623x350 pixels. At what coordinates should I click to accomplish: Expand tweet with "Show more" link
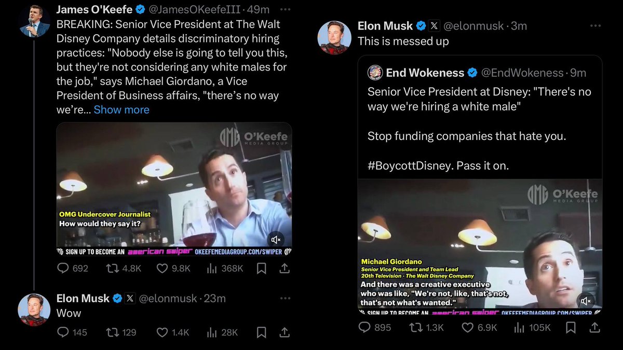point(121,109)
